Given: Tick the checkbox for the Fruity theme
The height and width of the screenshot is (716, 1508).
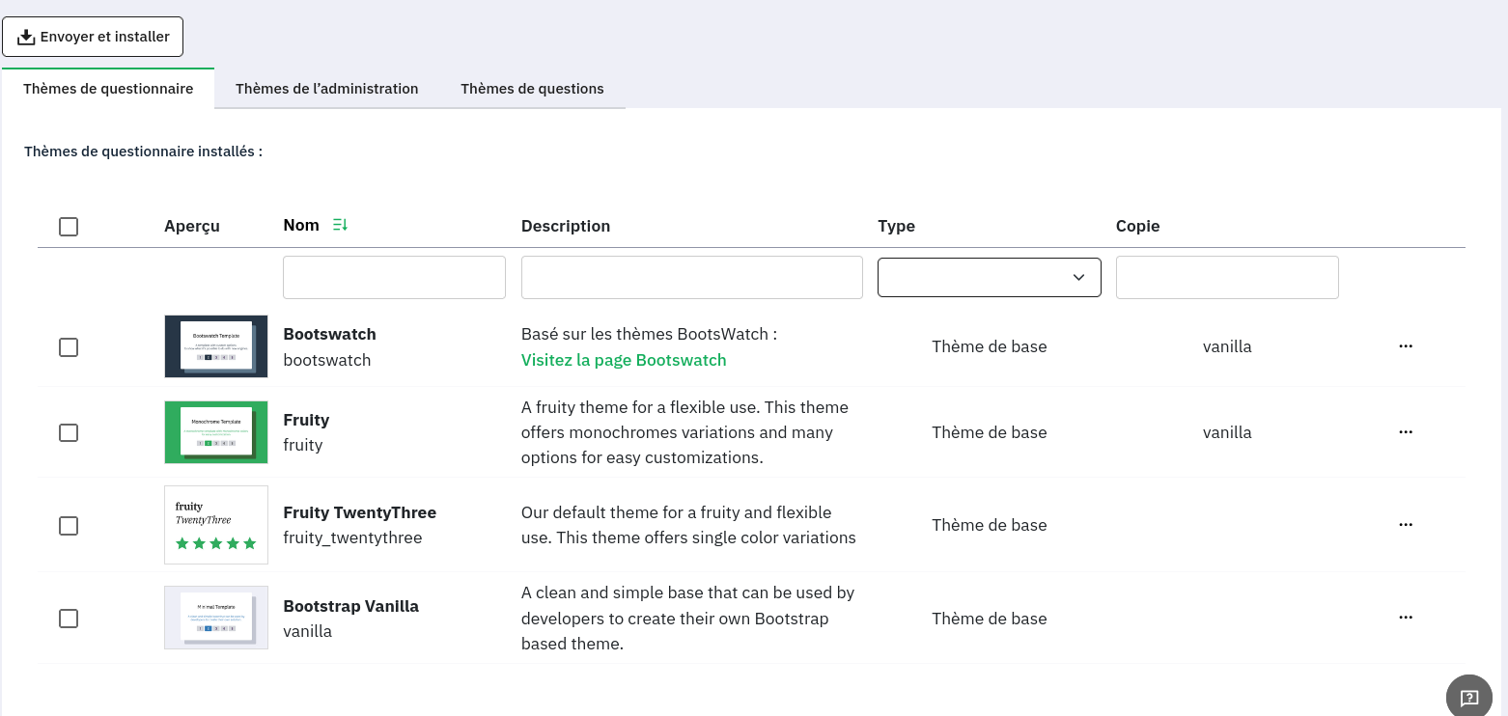Looking at the screenshot, I should click(x=69, y=433).
